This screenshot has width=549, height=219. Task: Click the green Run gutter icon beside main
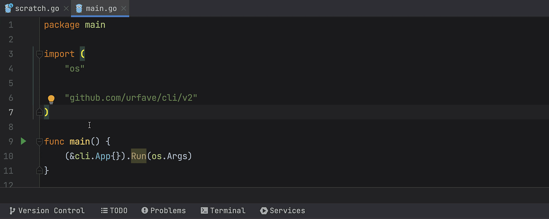pos(23,141)
